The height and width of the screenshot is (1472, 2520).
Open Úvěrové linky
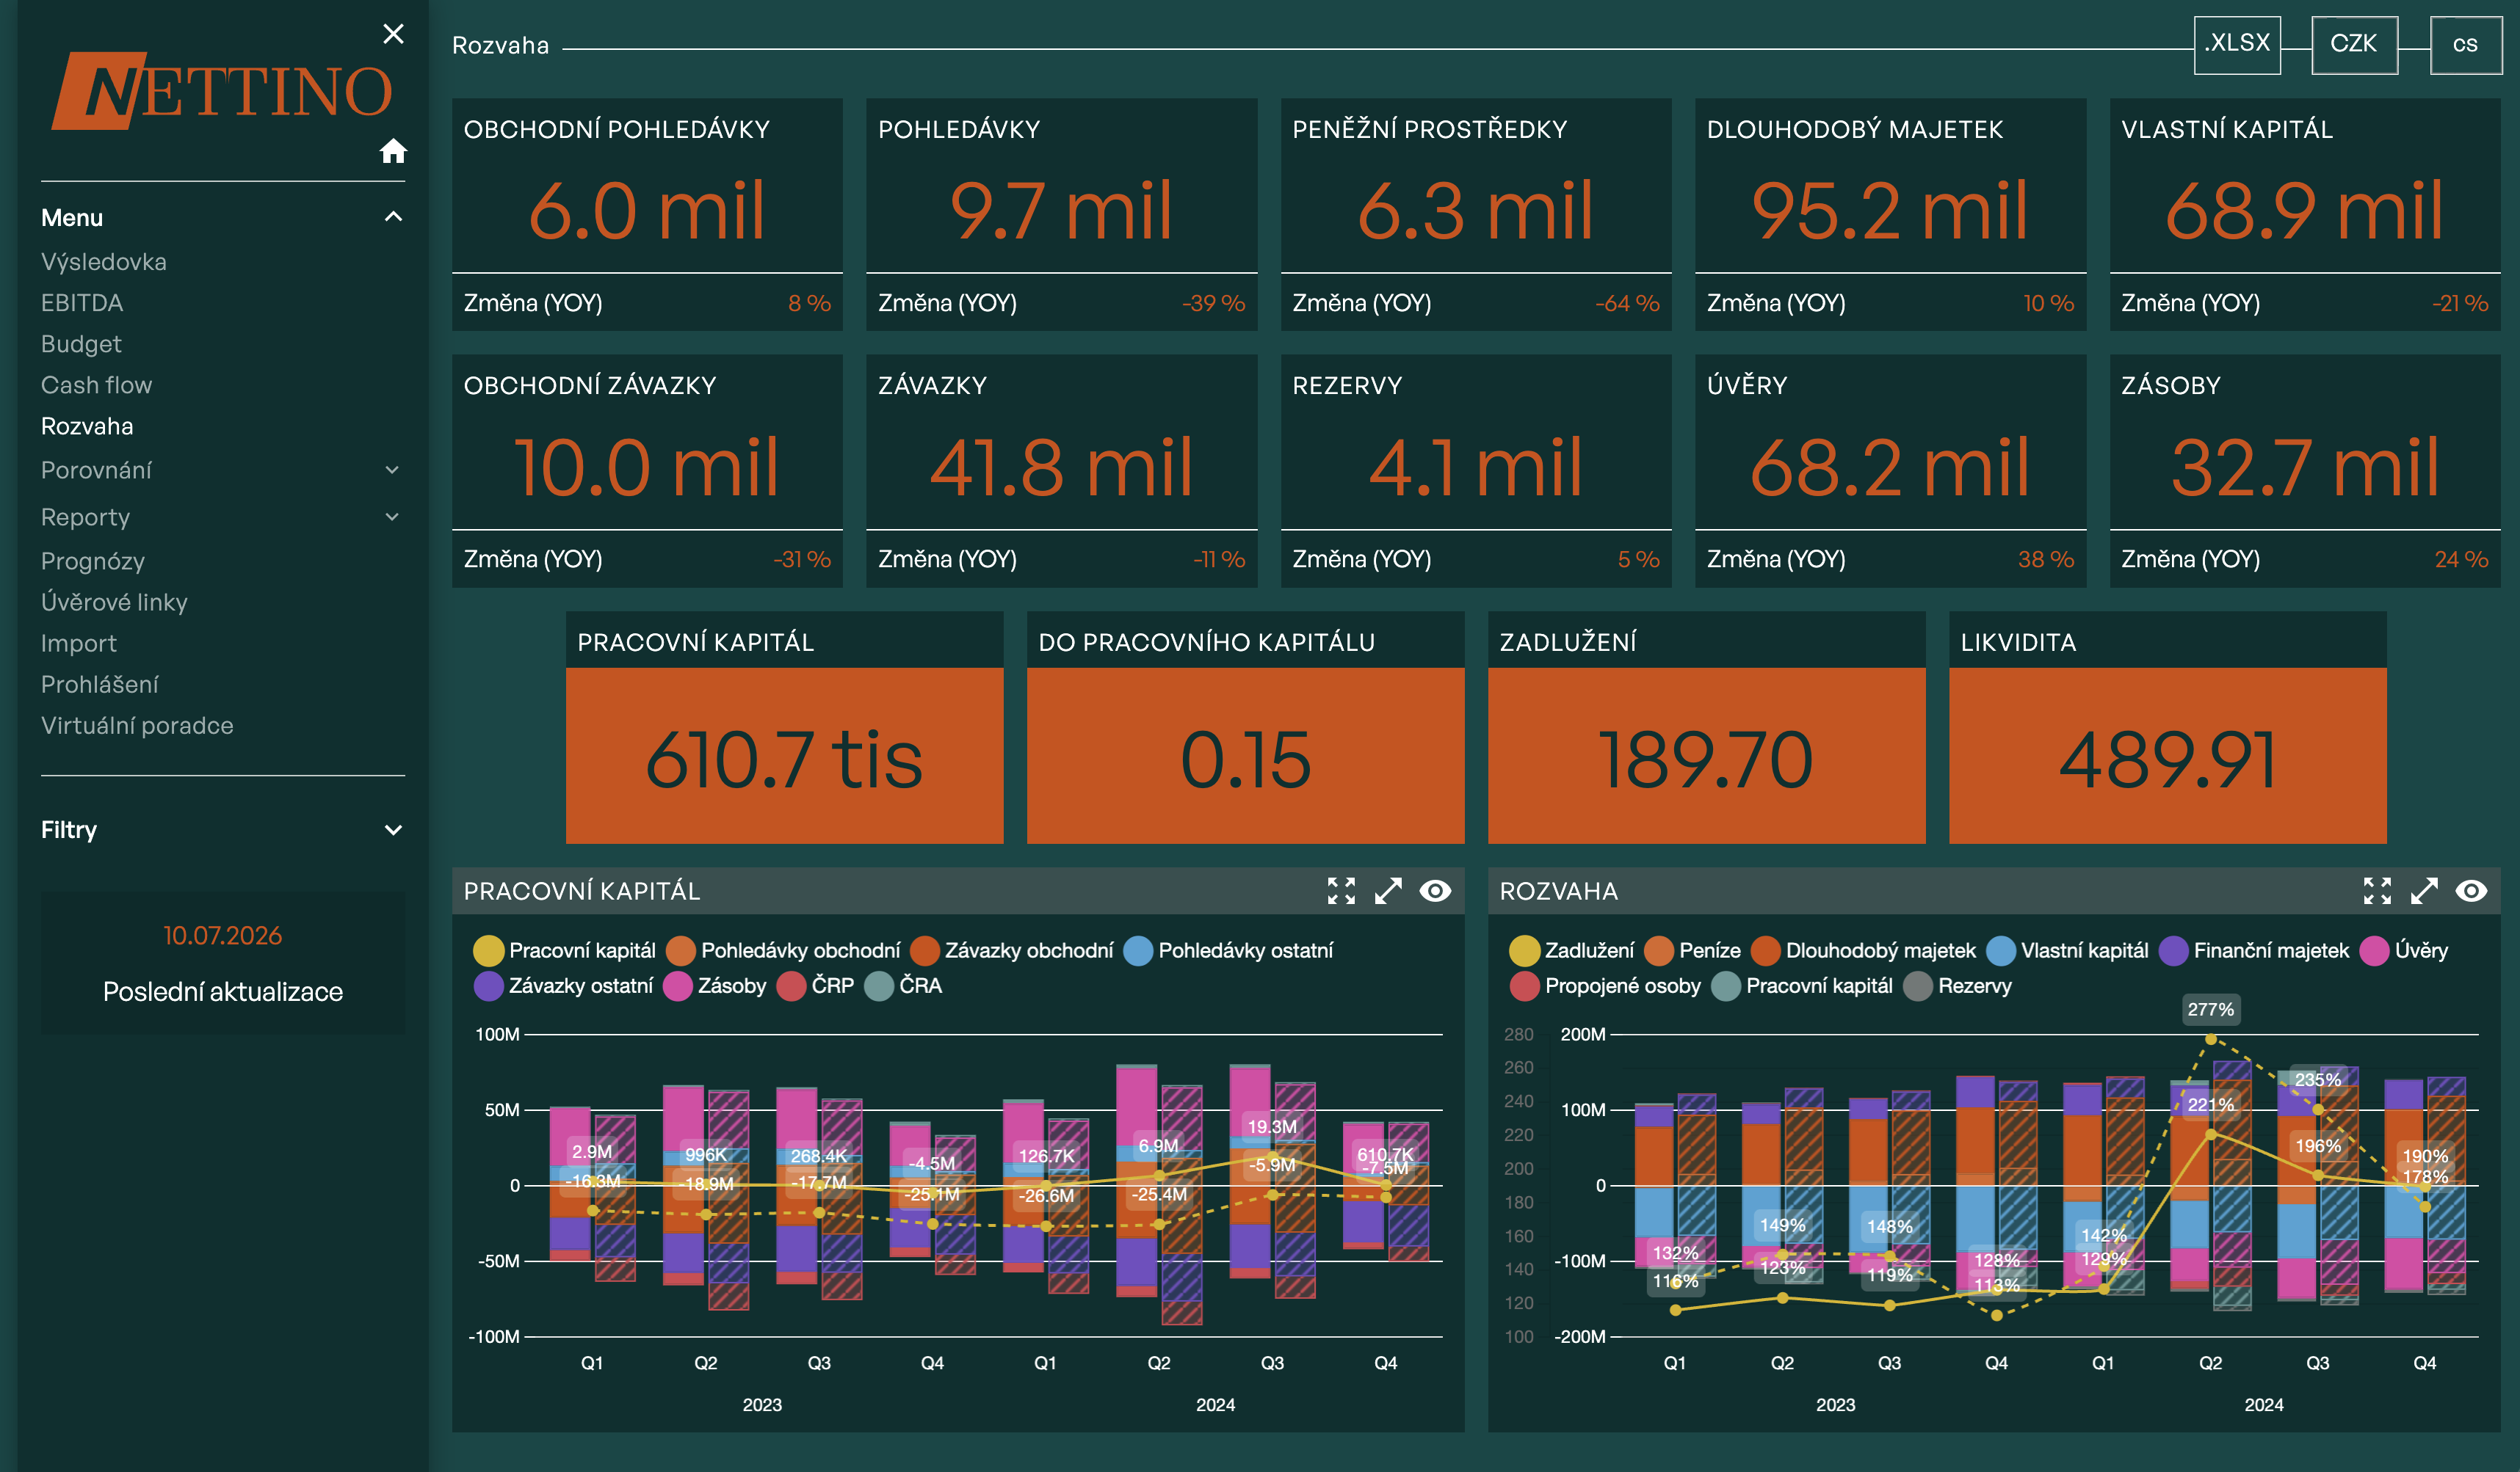114,602
